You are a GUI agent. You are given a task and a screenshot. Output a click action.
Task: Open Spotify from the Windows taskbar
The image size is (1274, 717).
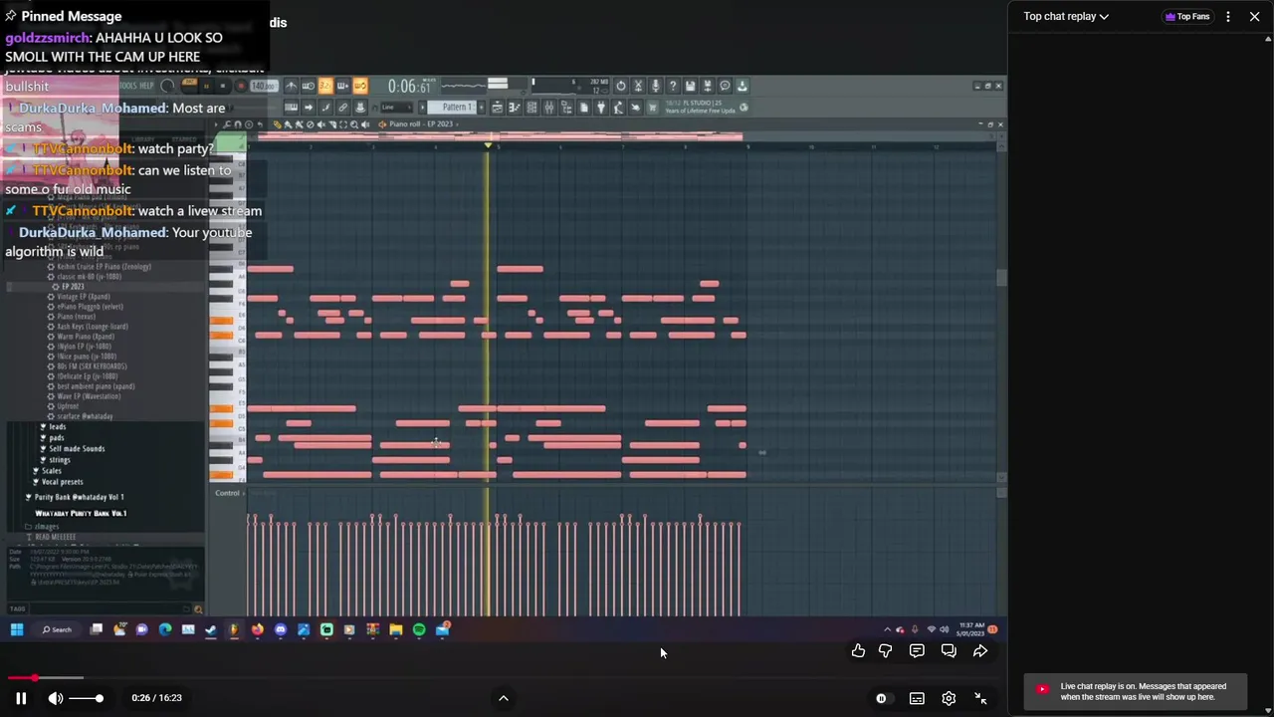click(419, 629)
